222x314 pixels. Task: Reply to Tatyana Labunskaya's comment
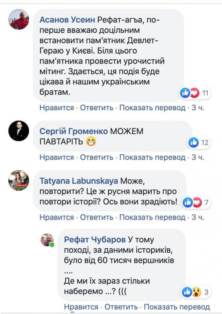click(97, 217)
